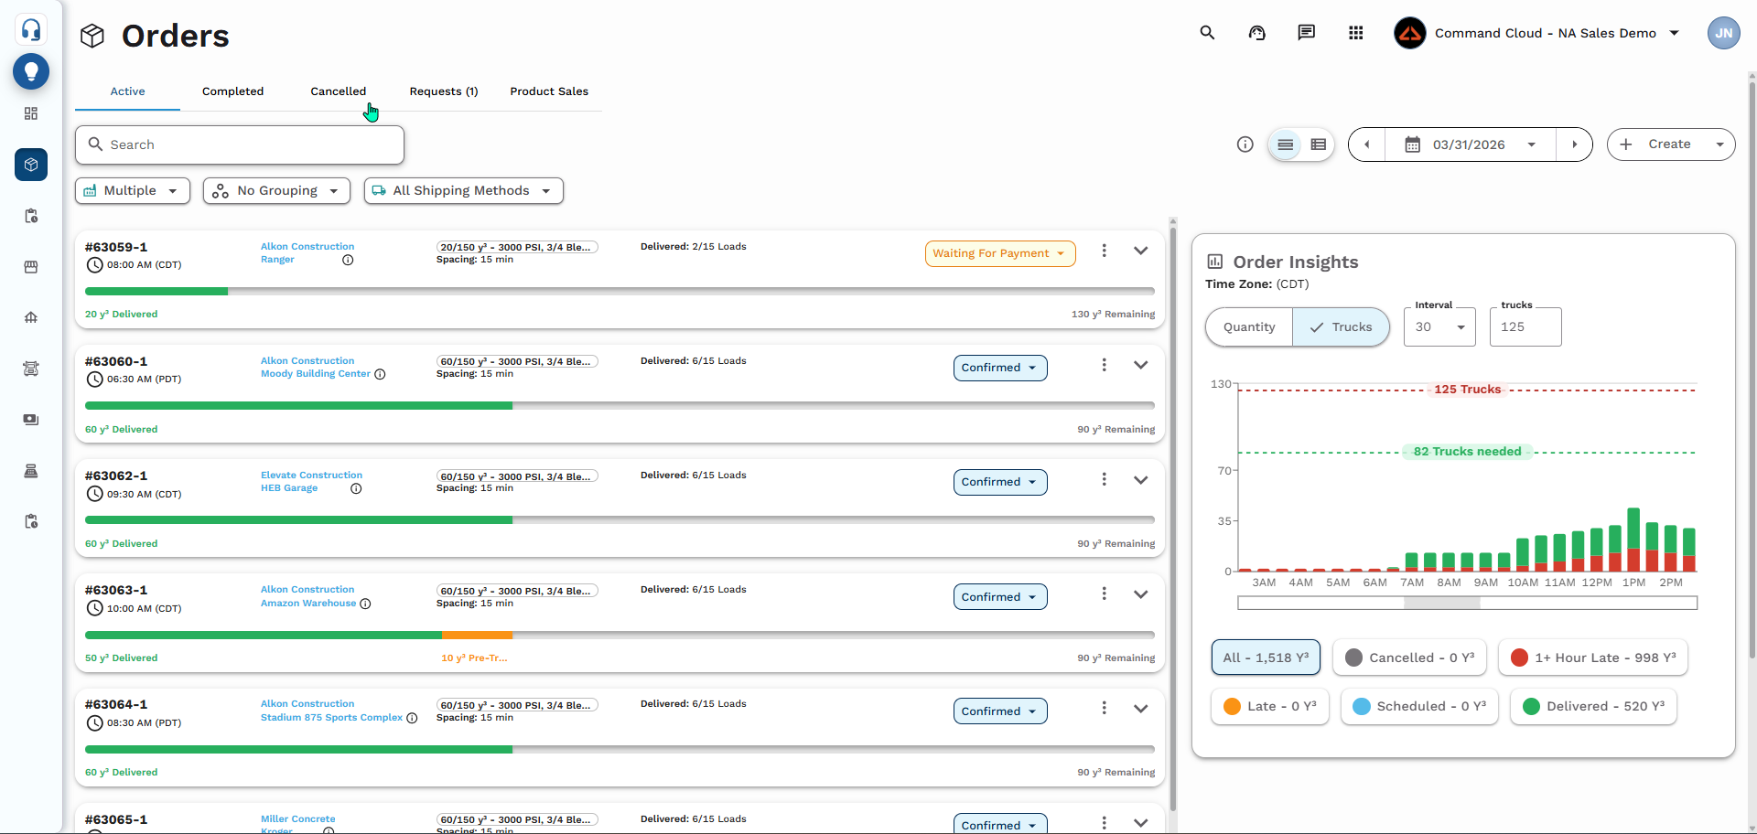Viewport: 1757px width, 834px height.
Task: Open the Amazon Warehouse project link
Action: pos(308,604)
